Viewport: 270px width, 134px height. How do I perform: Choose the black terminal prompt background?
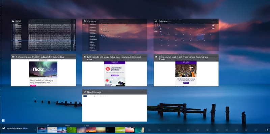coord(110,130)
